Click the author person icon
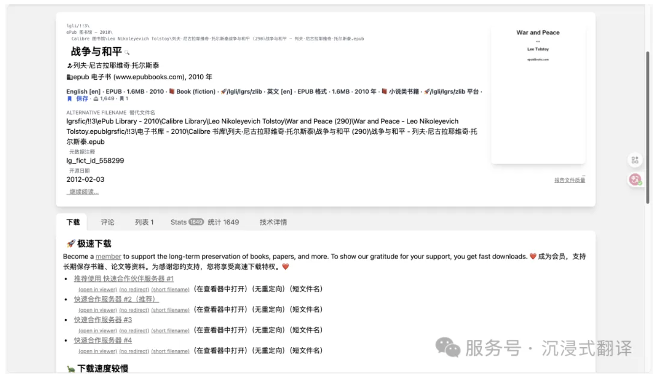662x379 pixels. pyautogui.click(x=70, y=66)
